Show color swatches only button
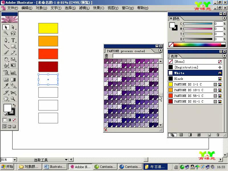Screen dimensions: 228x171 tap(181, 135)
